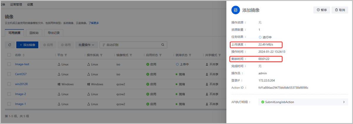Select the win2012R row checkbox
The height and width of the screenshot is (124, 353).
pyautogui.click(x=9, y=84)
